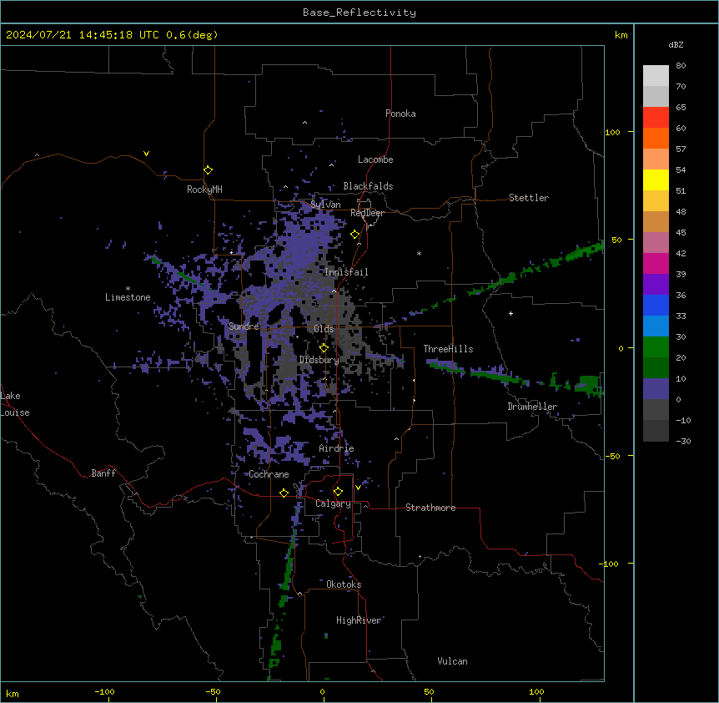
Task: Select the red 60-65 dBZ legend swatch
Action: [x=656, y=117]
